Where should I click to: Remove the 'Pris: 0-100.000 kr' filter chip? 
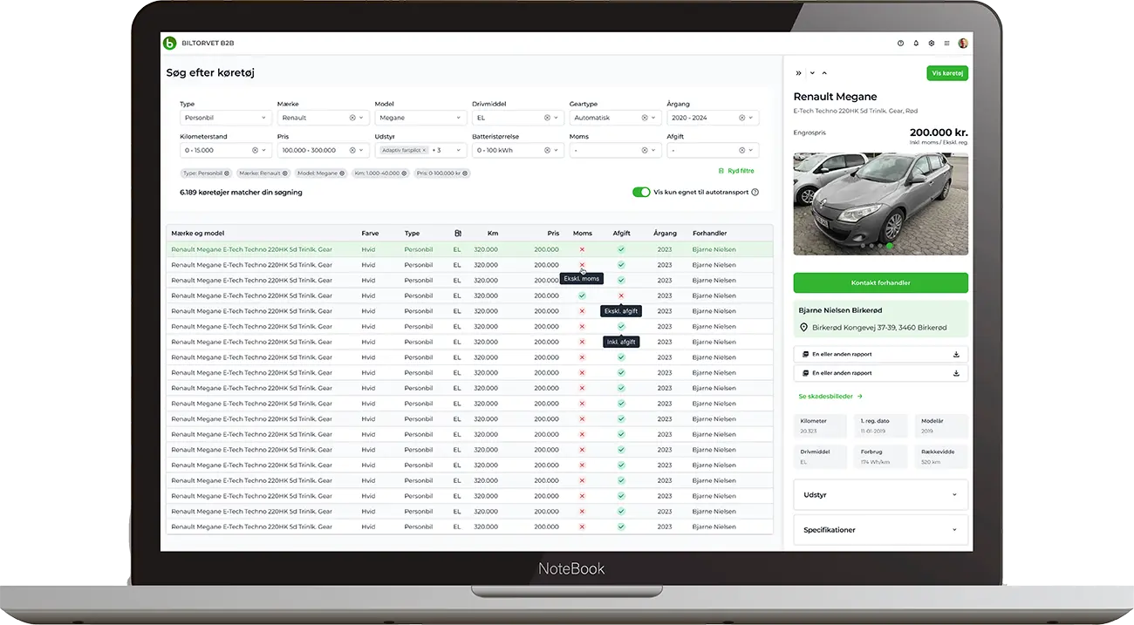coord(466,173)
